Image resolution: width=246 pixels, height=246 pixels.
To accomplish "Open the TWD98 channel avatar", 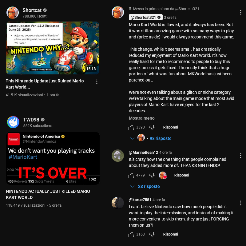I will click(x=13, y=122).
